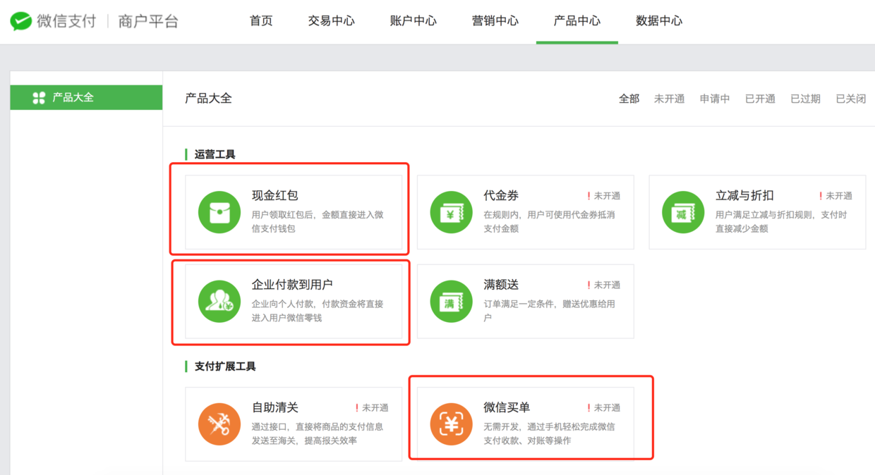Open the 企业付款到用户 product title

click(292, 285)
